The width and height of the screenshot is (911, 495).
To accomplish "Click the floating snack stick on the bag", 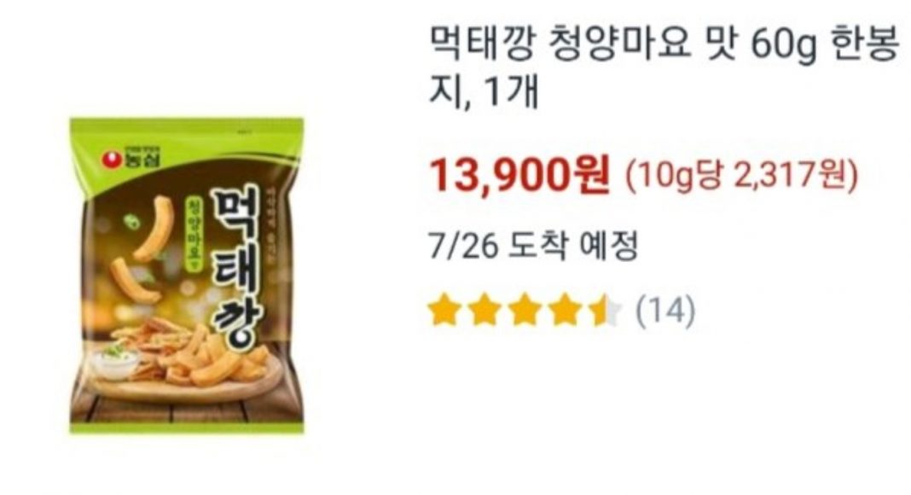I will click(x=154, y=229).
